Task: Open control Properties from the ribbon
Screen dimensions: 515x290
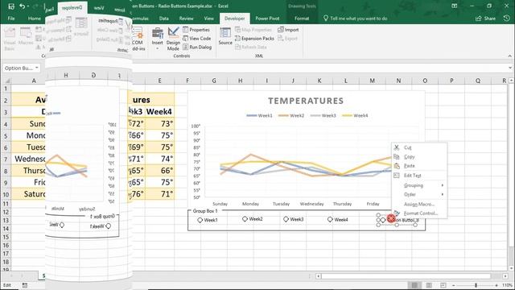Action: [196, 30]
